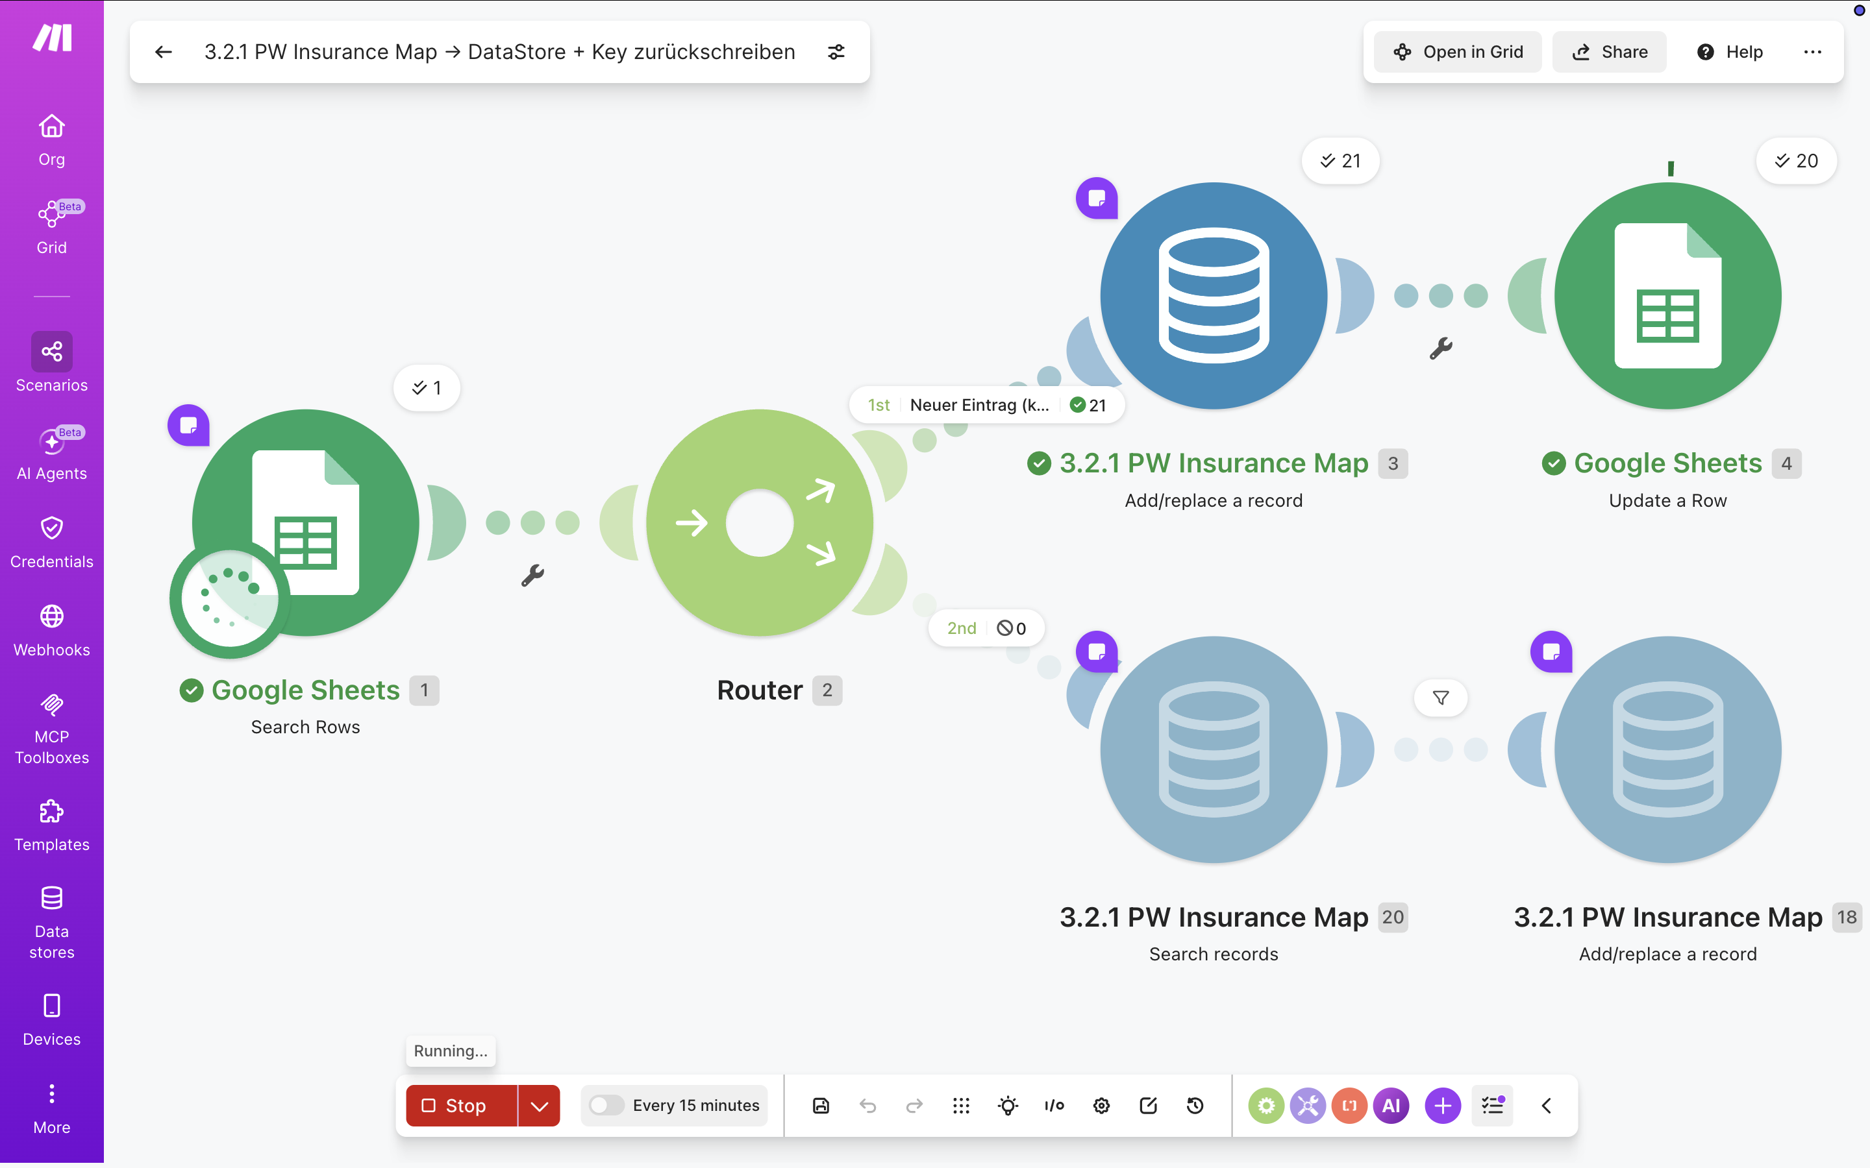Open the filter funnel between modules 20 and 18

point(1440,698)
